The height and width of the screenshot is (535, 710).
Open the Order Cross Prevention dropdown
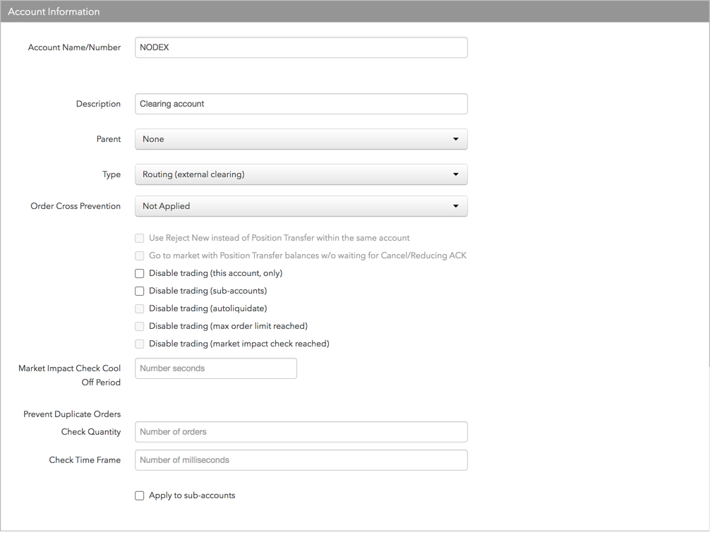301,206
